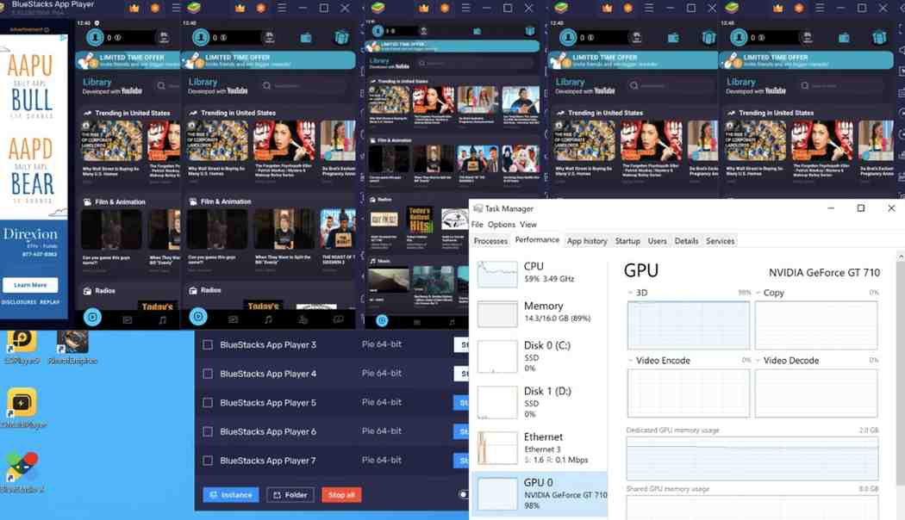Select CPU in Task Manager performance sidebar

pos(539,273)
